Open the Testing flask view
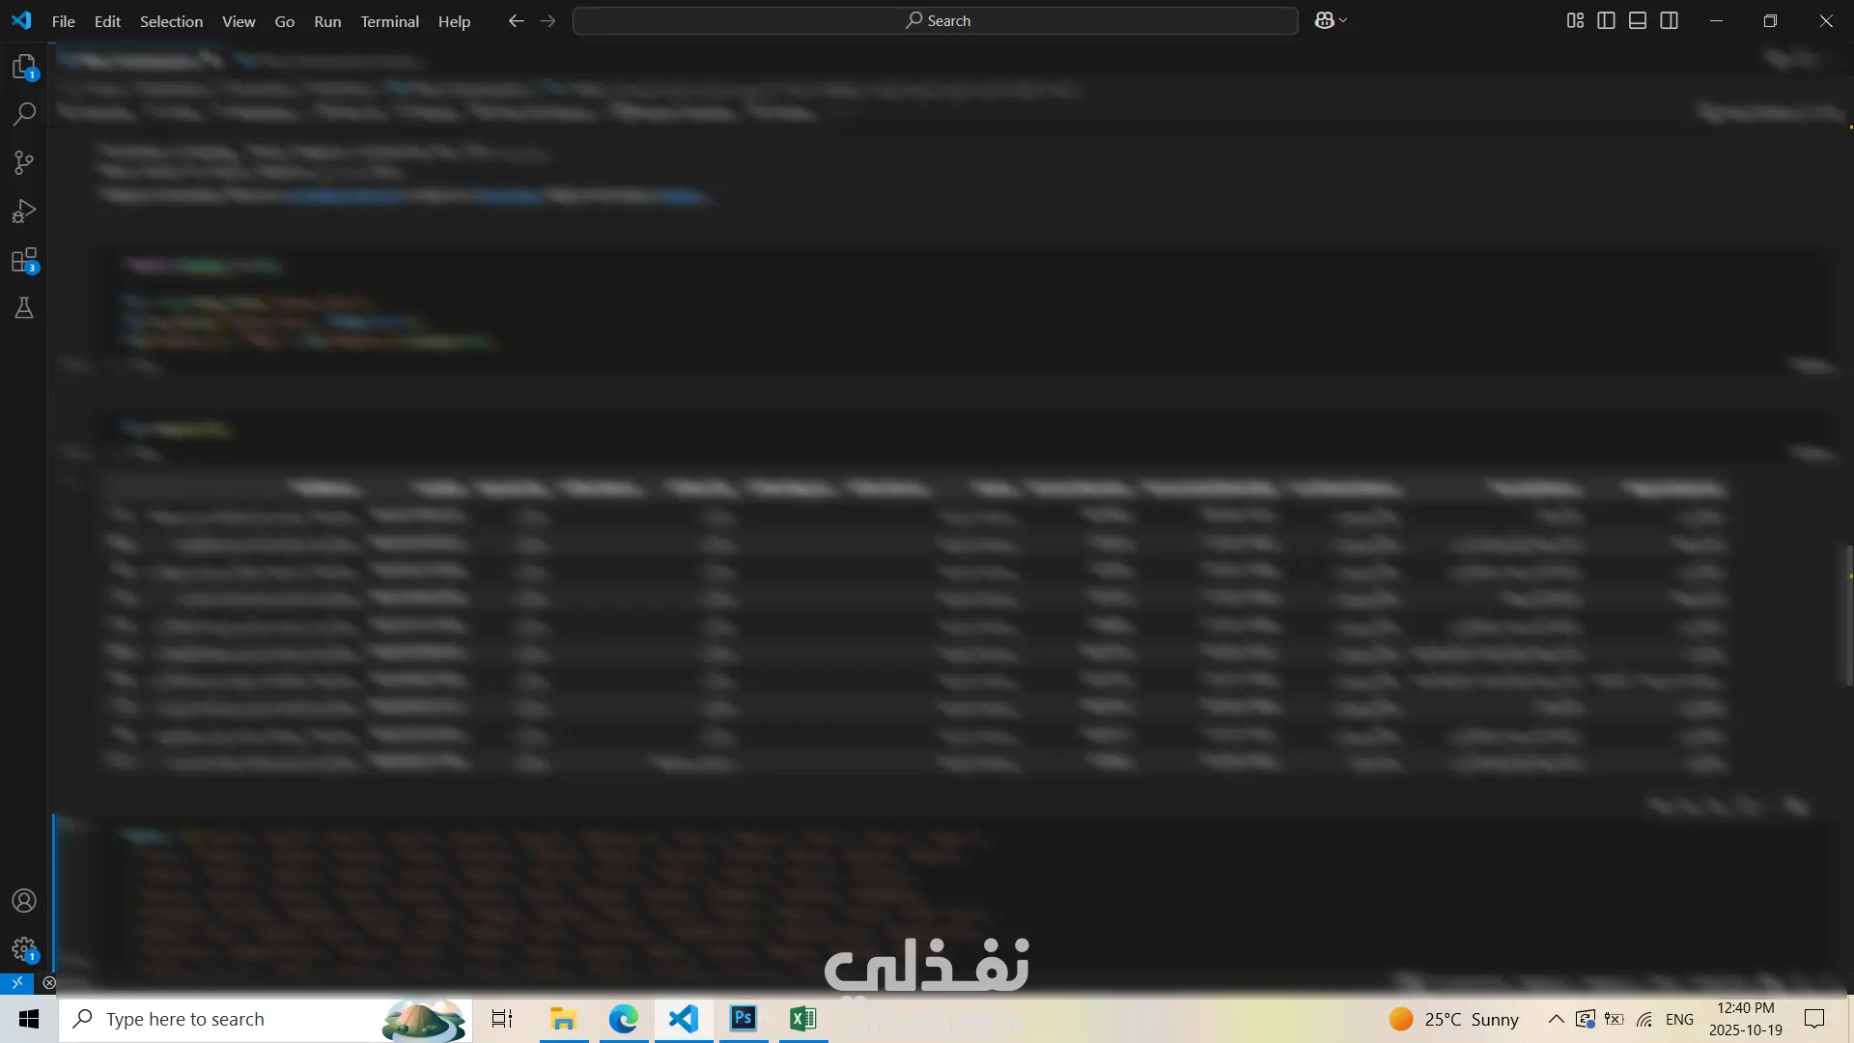1854x1043 pixels. [24, 308]
